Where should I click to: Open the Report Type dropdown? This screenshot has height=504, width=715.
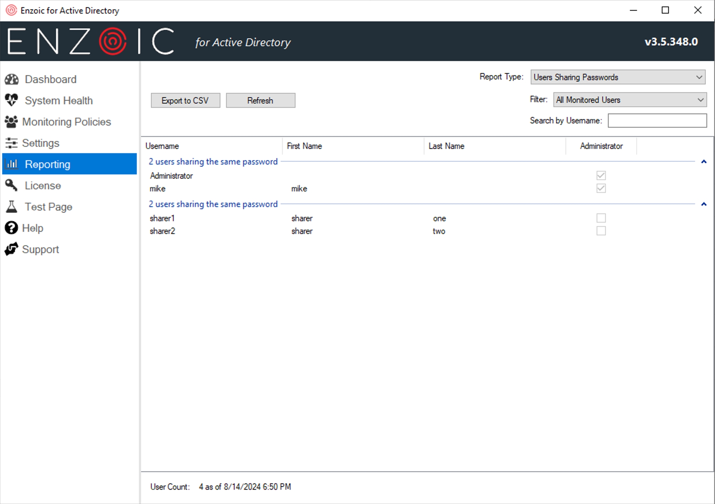[x=618, y=77]
